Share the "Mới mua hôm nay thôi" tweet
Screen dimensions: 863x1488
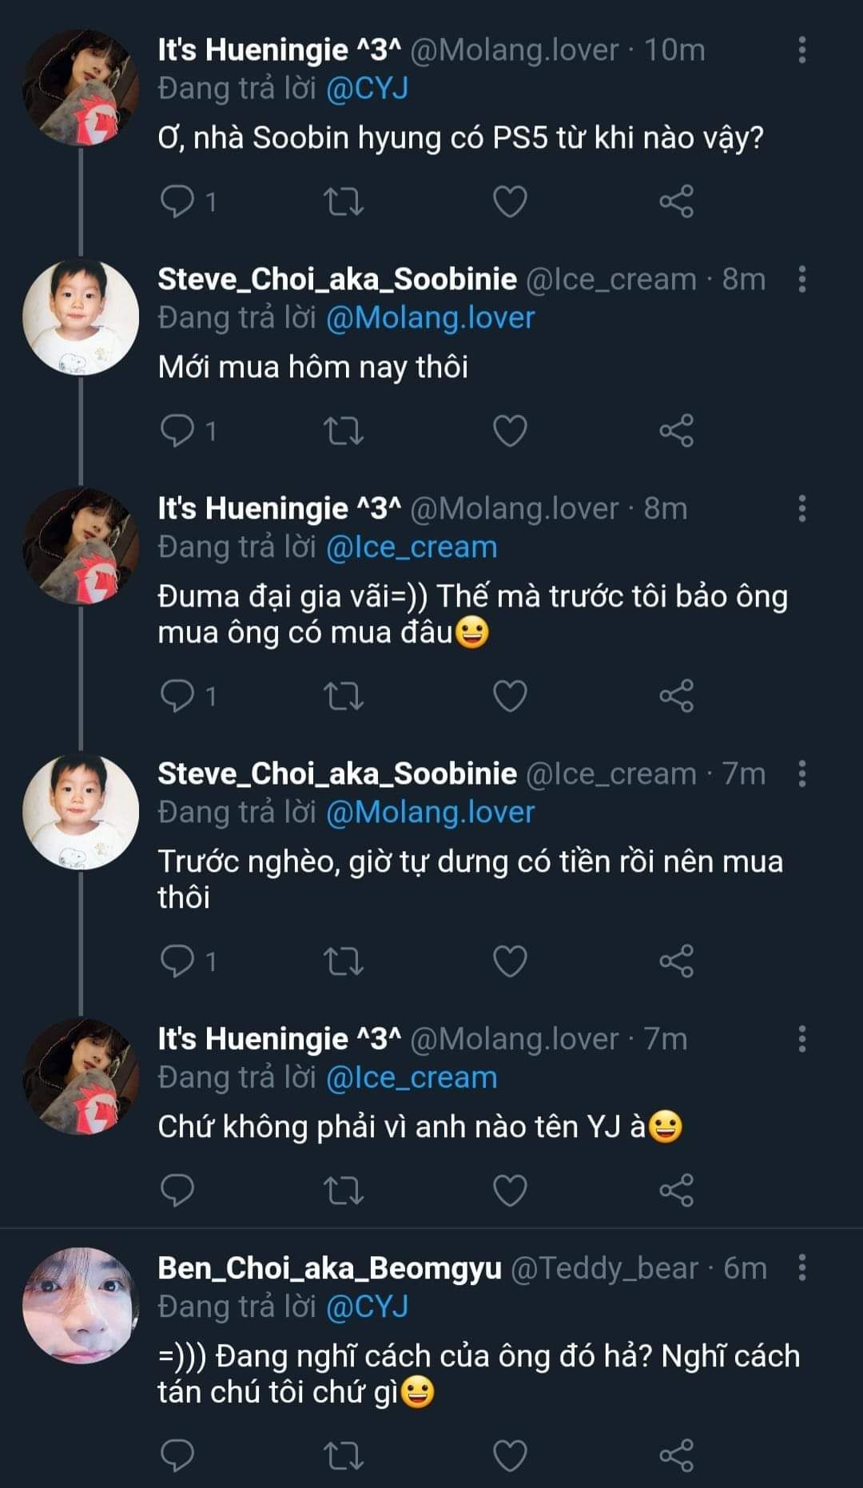676,431
